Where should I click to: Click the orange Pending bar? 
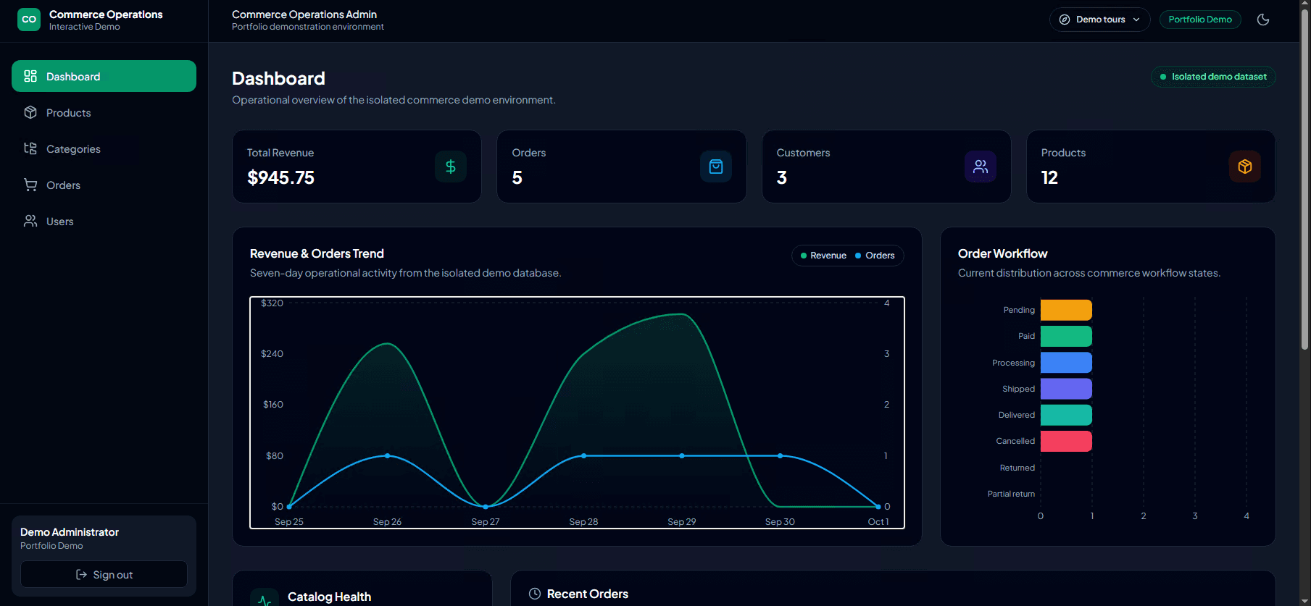click(1066, 310)
